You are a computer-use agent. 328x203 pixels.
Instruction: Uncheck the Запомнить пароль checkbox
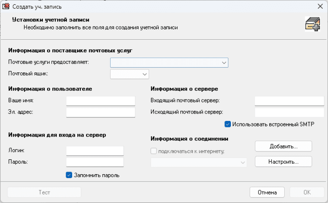(x=69, y=175)
